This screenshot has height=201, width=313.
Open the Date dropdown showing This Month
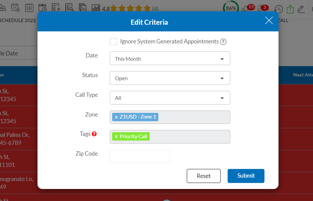[x=170, y=58]
